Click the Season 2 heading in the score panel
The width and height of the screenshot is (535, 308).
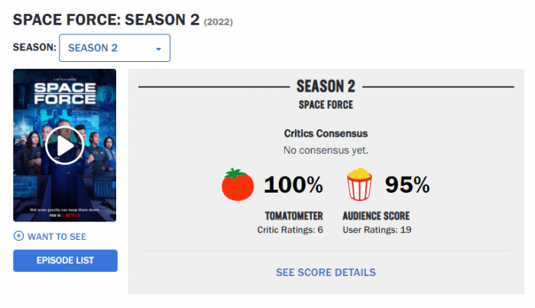point(326,86)
